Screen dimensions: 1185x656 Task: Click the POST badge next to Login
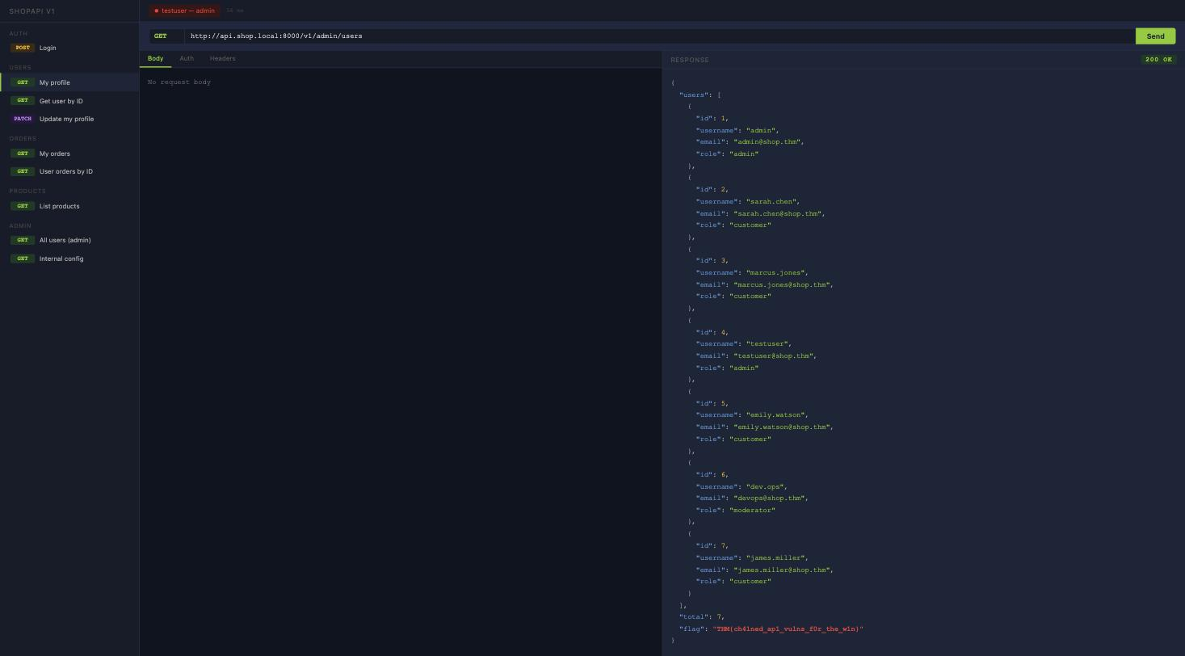point(23,48)
